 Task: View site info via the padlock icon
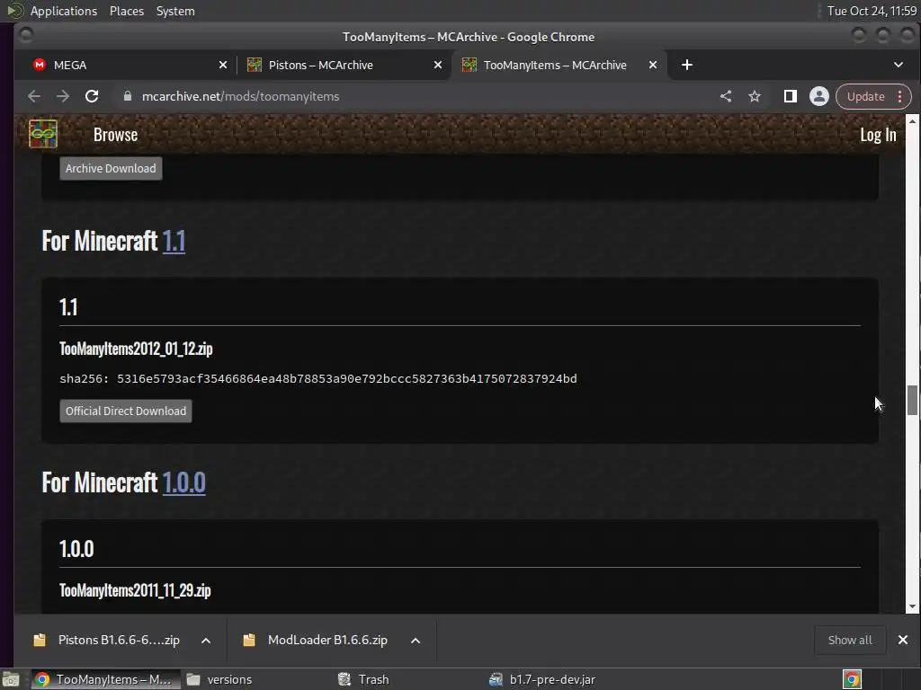(x=128, y=96)
